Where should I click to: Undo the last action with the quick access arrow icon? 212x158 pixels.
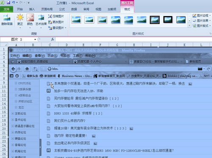pos(14,3)
